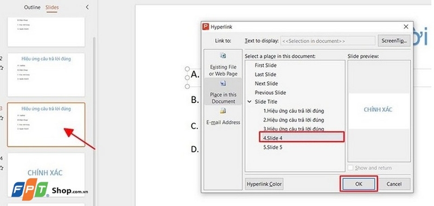Click the PowerPoint icon in Hyperlink title bar
434x206 pixels.
[206, 27]
